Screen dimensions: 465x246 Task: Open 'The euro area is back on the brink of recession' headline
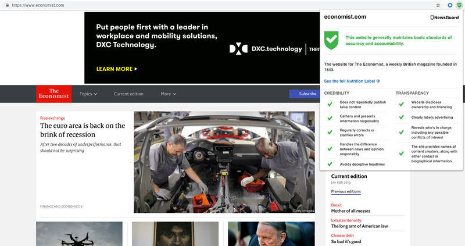83,130
